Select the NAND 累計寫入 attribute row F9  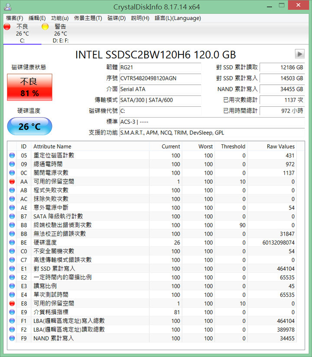coord(153,338)
